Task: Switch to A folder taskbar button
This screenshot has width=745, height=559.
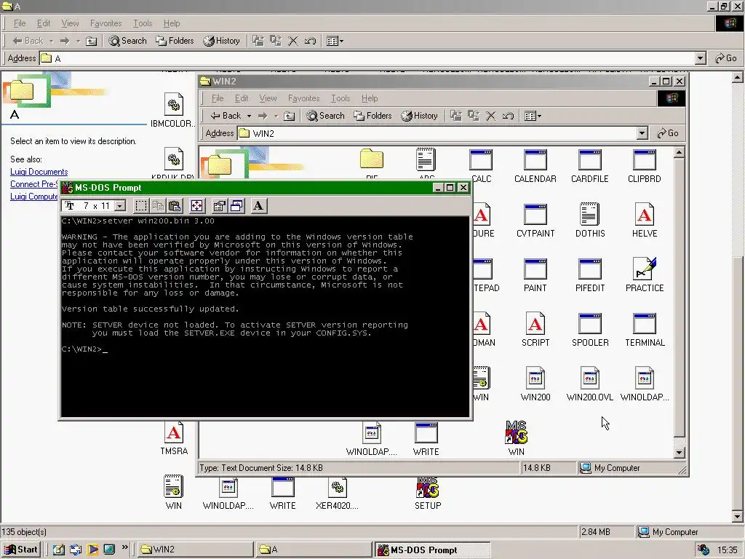Action: click(x=313, y=550)
